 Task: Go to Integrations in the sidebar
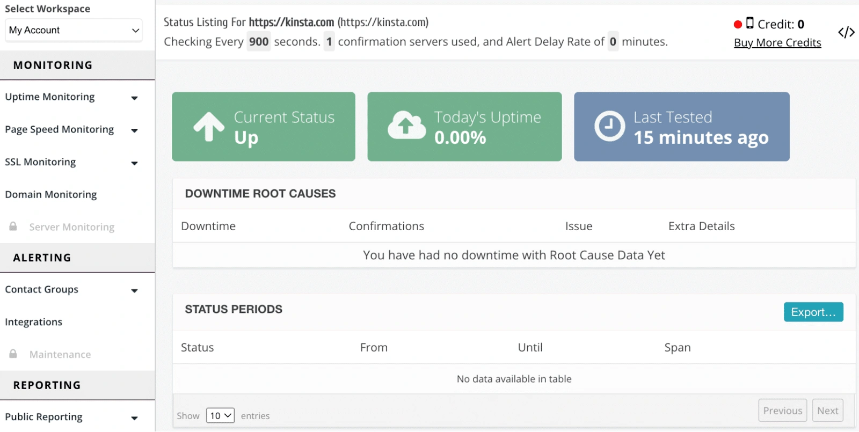tap(34, 322)
